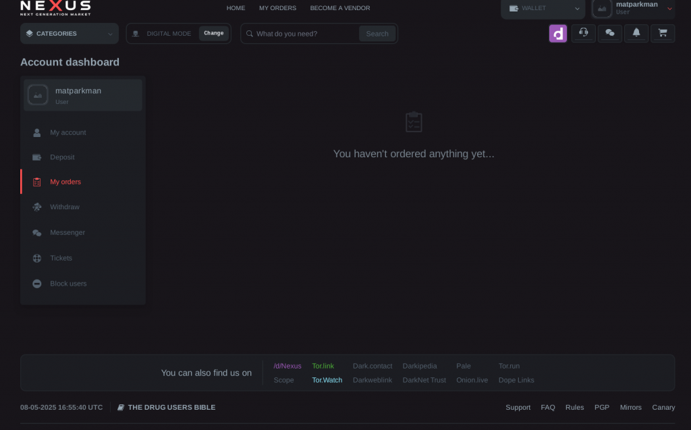The width and height of the screenshot is (691, 430).
Task: Expand the Categories dropdown
Action: [70, 34]
